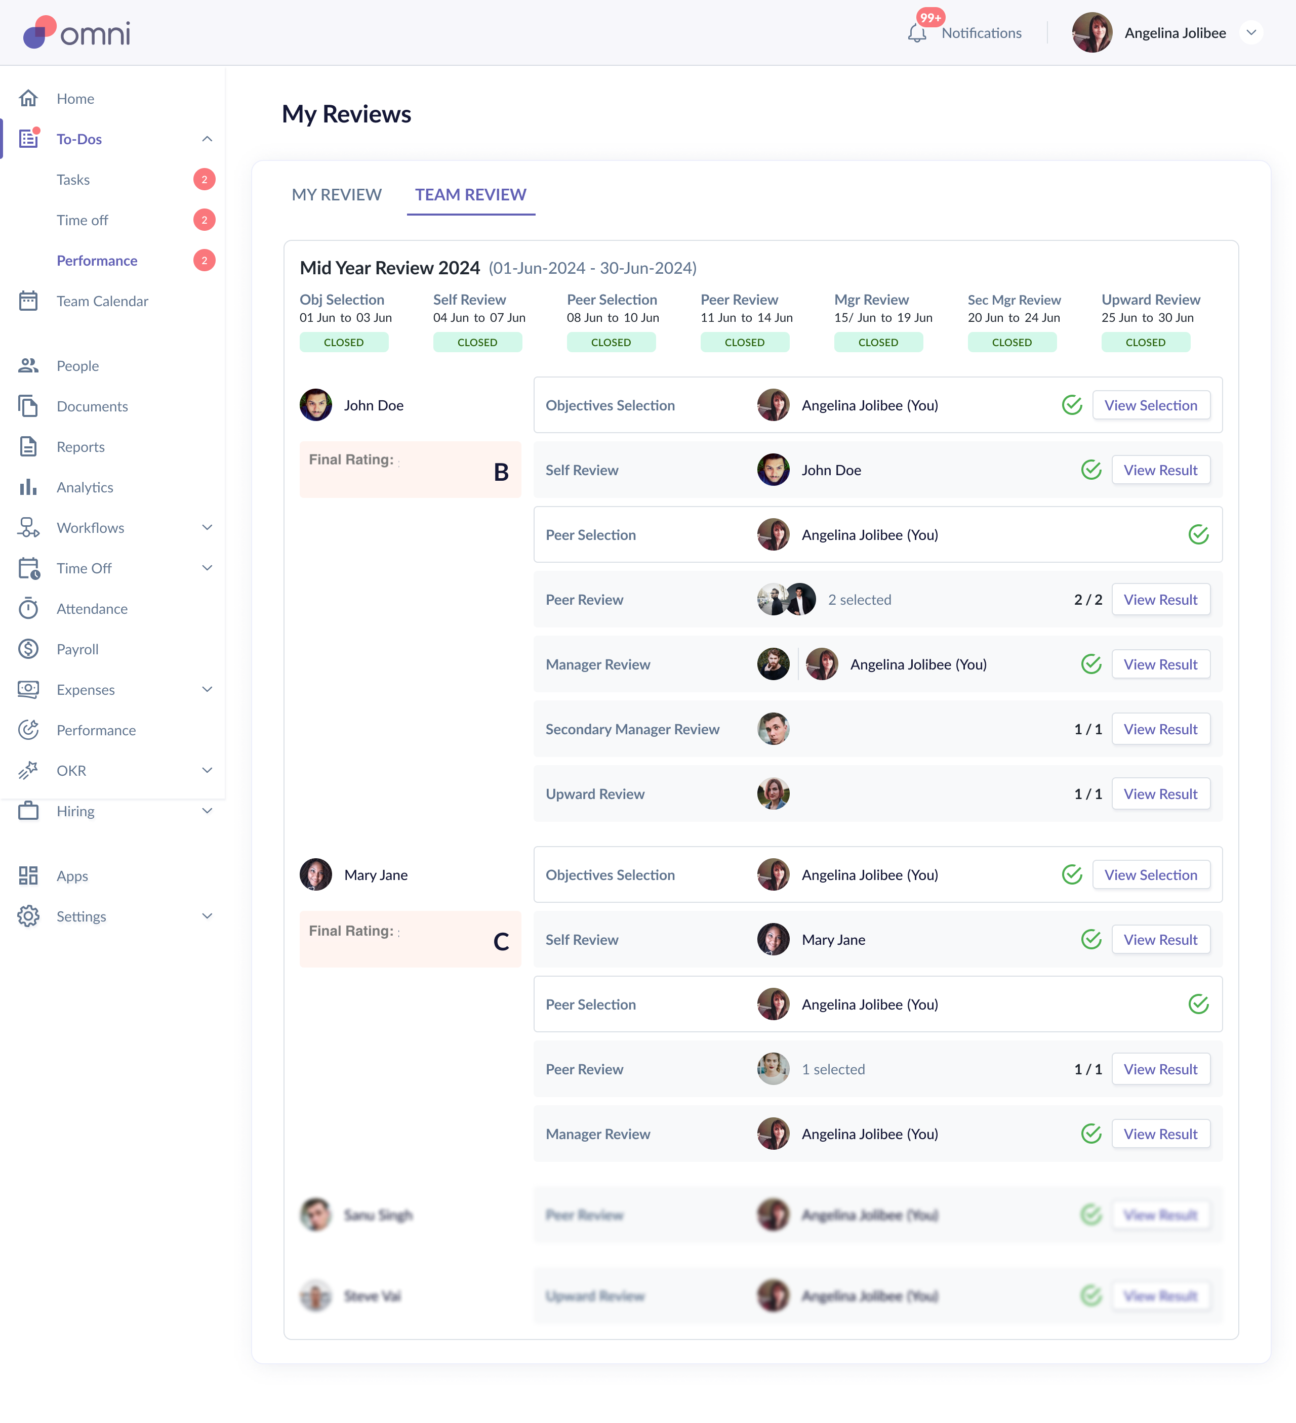Click the notifications bell icon
This screenshot has height=1423, width=1296.
[917, 33]
